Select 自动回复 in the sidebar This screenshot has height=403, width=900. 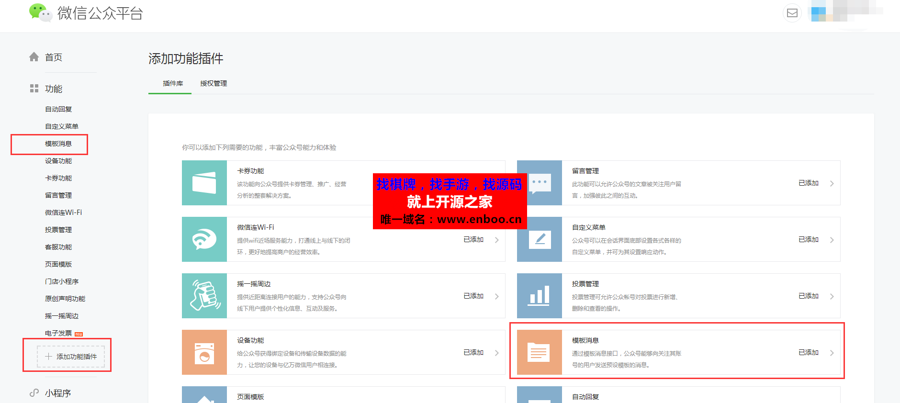click(x=58, y=109)
